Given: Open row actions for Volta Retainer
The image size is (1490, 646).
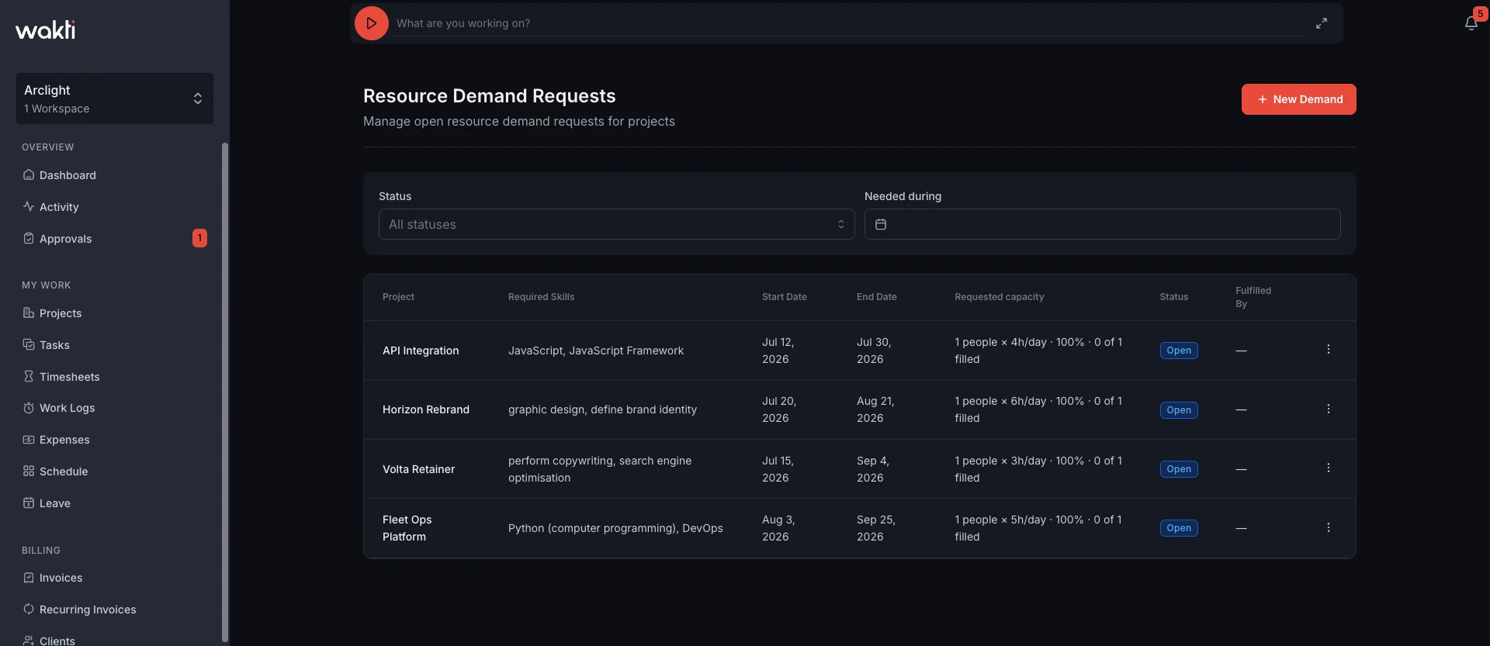Looking at the screenshot, I should (x=1328, y=468).
